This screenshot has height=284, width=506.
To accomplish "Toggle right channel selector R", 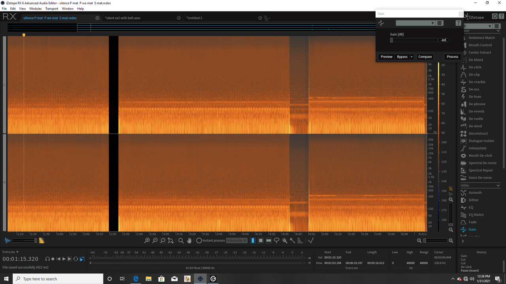I will click(4, 183).
